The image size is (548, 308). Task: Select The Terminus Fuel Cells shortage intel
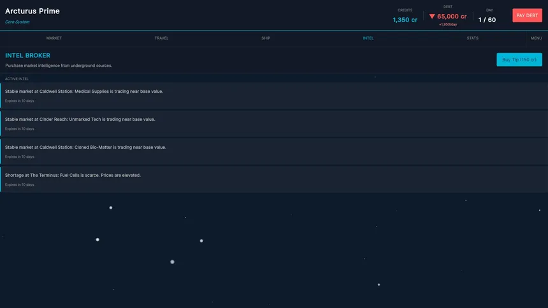(x=274, y=179)
